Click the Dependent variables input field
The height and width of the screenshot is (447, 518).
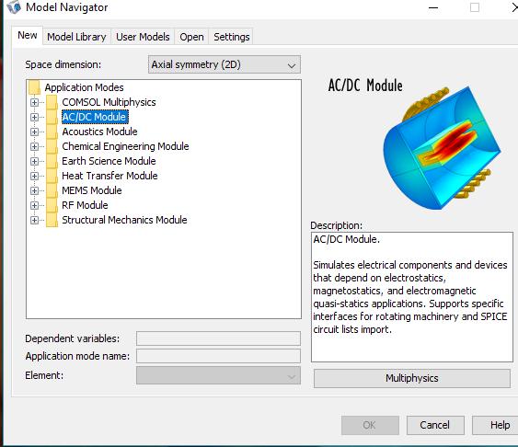[x=218, y=338]
